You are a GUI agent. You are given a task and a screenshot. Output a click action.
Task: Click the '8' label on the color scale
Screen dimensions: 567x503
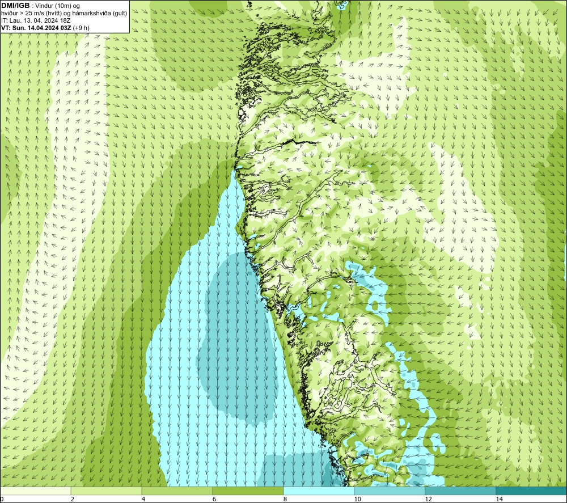pyautogui.click(x=285, y=499)
